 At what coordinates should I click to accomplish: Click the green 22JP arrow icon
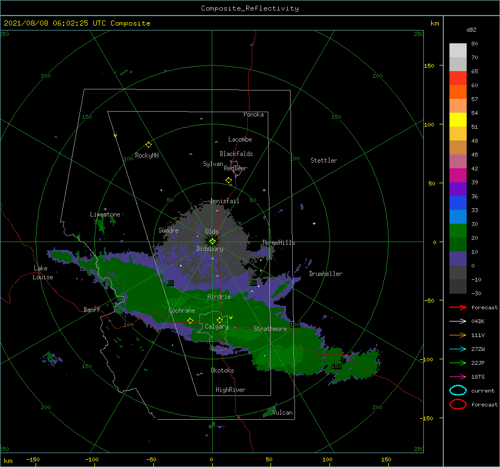tap(458, 363)
